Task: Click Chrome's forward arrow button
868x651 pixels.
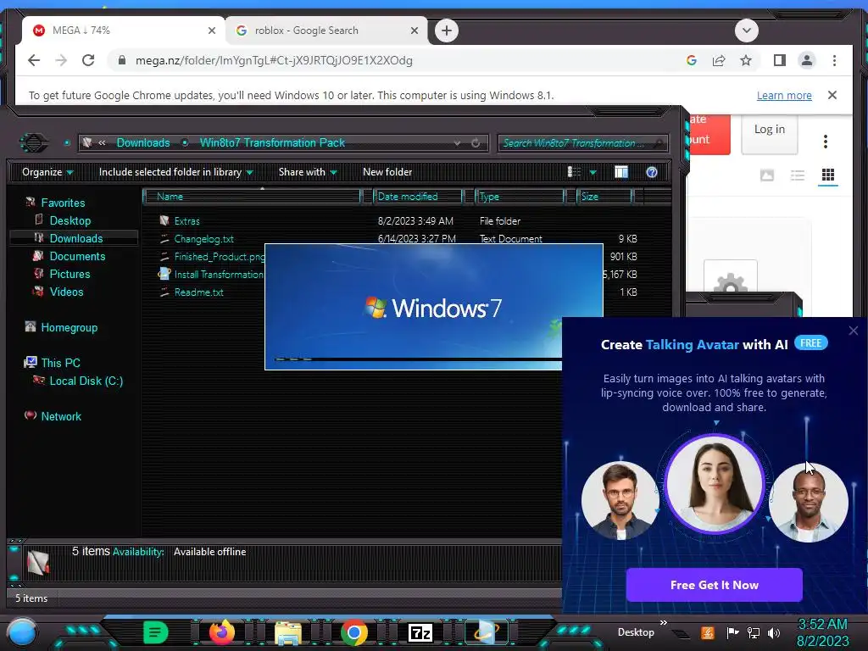Action: pos(61,60)
